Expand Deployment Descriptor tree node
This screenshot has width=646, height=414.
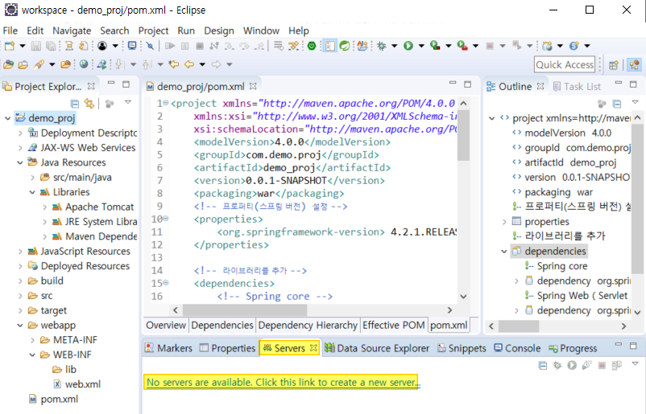20,133
